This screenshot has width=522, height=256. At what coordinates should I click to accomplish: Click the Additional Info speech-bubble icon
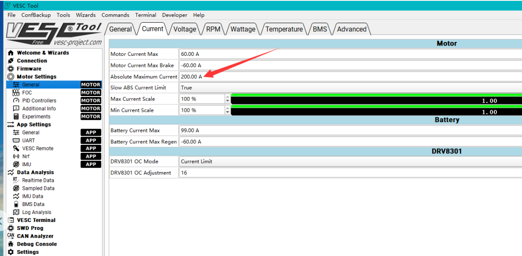point(16,109)
